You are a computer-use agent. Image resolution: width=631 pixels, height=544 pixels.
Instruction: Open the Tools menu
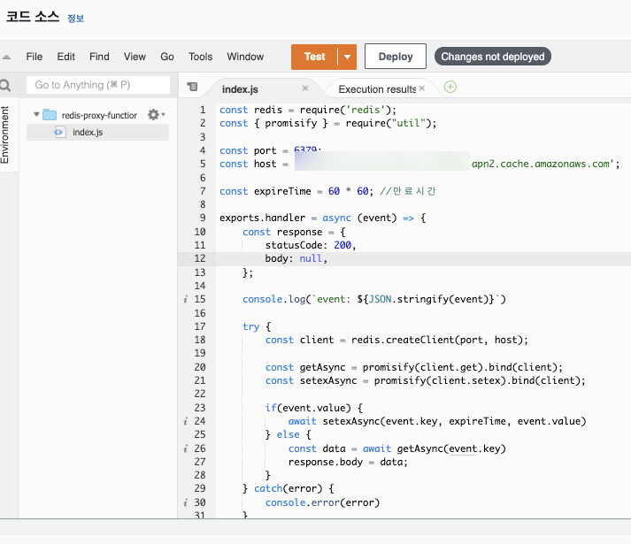click(200, 57)
